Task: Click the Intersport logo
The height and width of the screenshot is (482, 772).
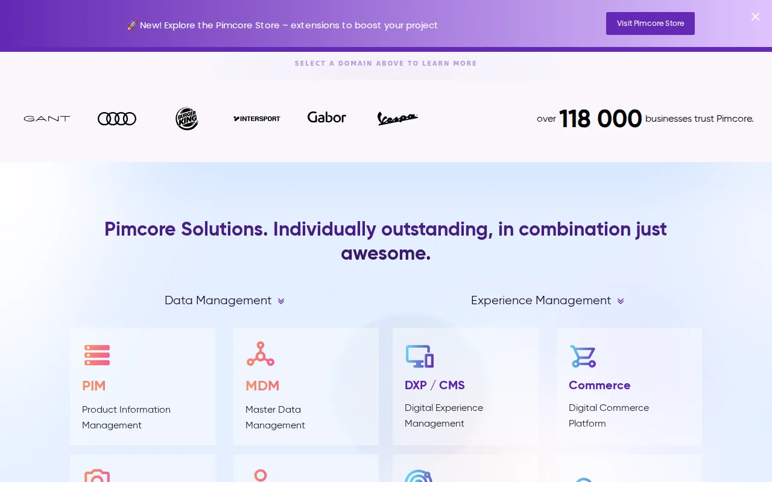Action: click(257, 119)
